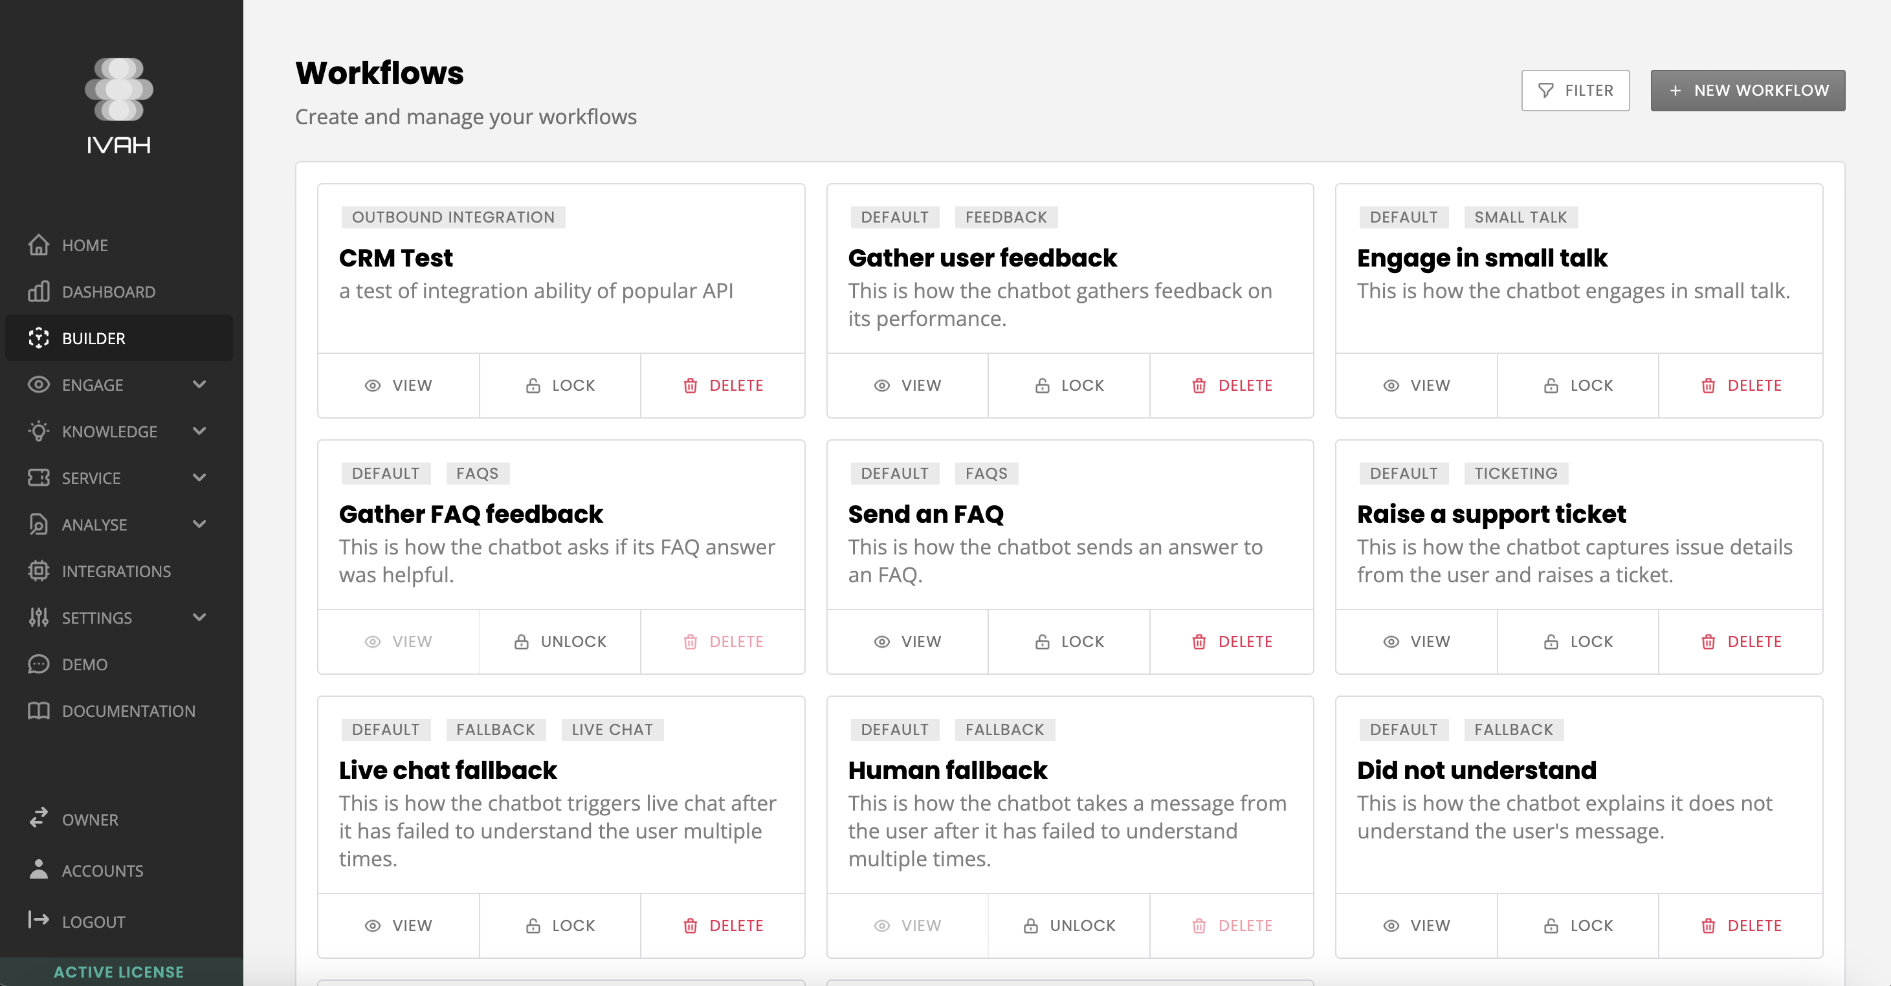Screen dimensions: 1891x986
Task: Click the Home house icon
Action: coord(38,245)
